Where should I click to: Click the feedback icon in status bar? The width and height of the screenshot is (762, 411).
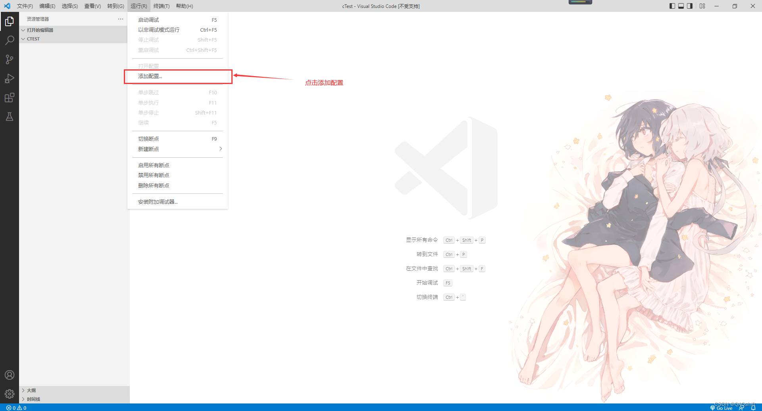click(x=741, y=408)
